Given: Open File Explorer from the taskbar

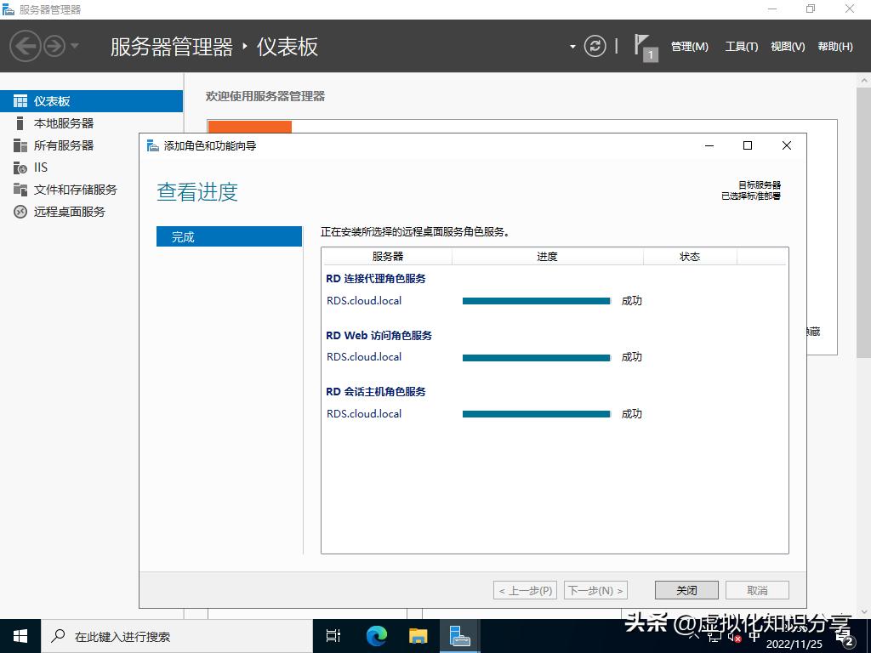Looking at the screenshot, I should (418, 635).
